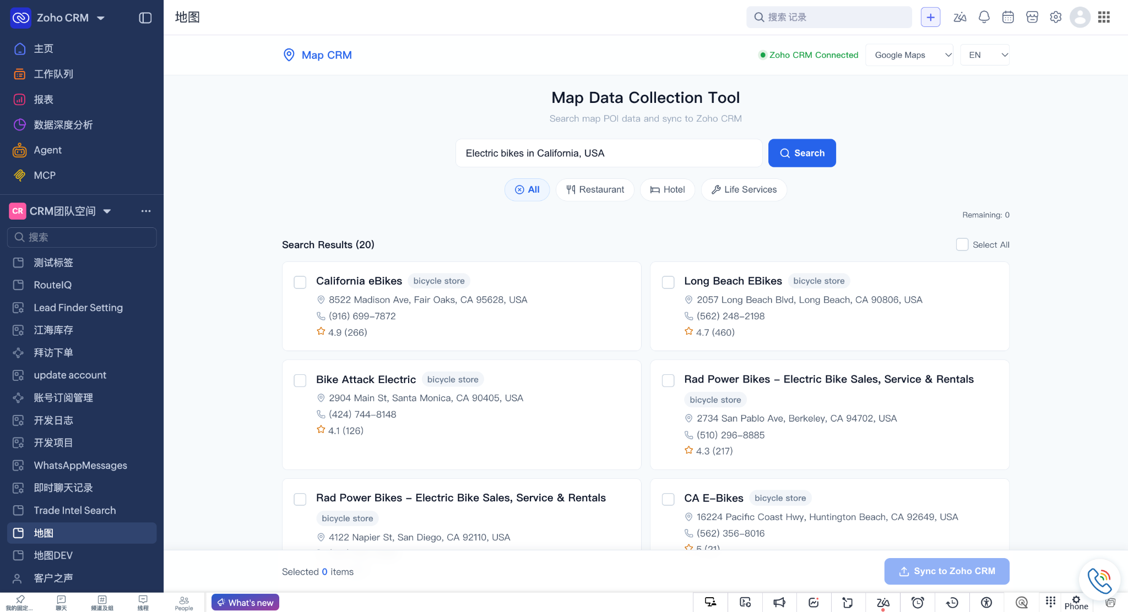Open the calendar icon in top bar
Screen dimensions: 1128x612
[1008, 17]
